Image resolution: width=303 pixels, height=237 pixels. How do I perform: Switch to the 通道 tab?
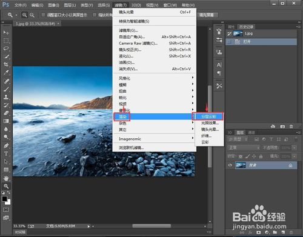(x=251, y=133)
